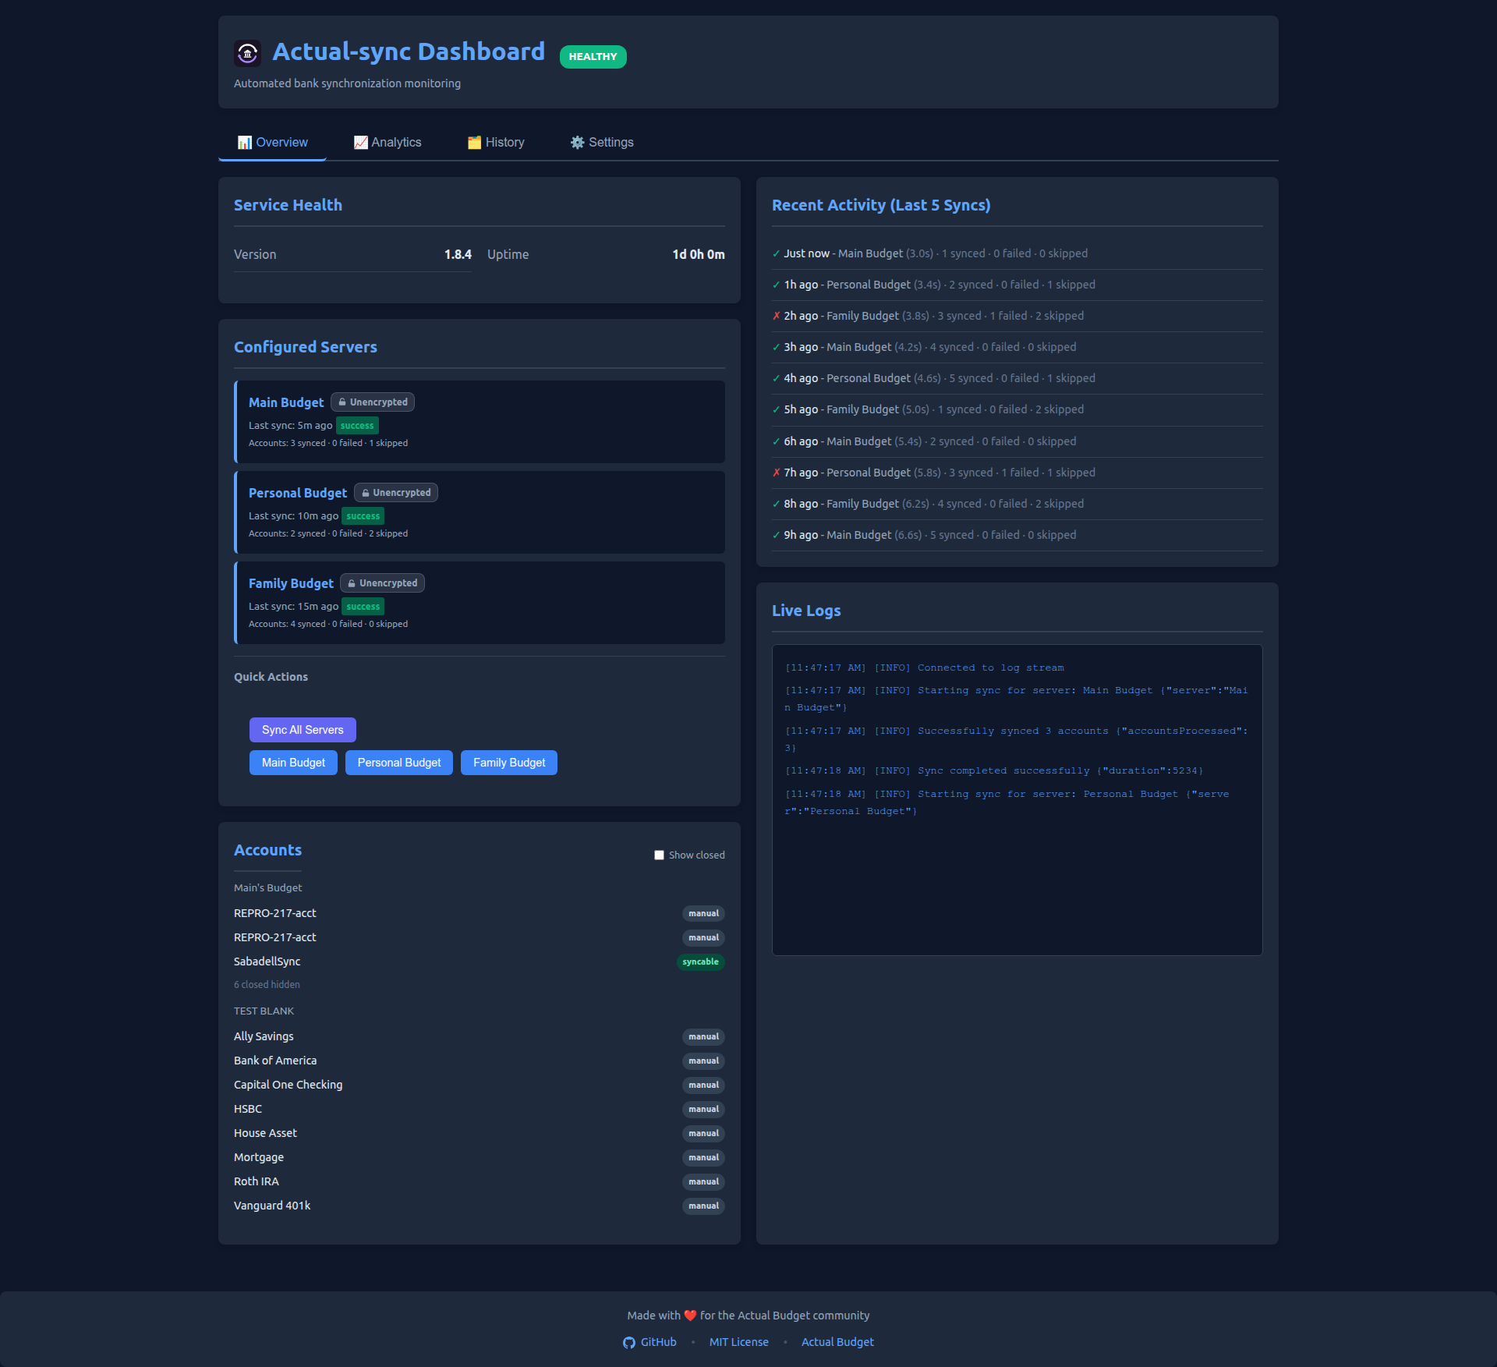The image size is (1497, 1367).
Task: Click the 'Connected to log stream' log line
Action: coord(925,668)
